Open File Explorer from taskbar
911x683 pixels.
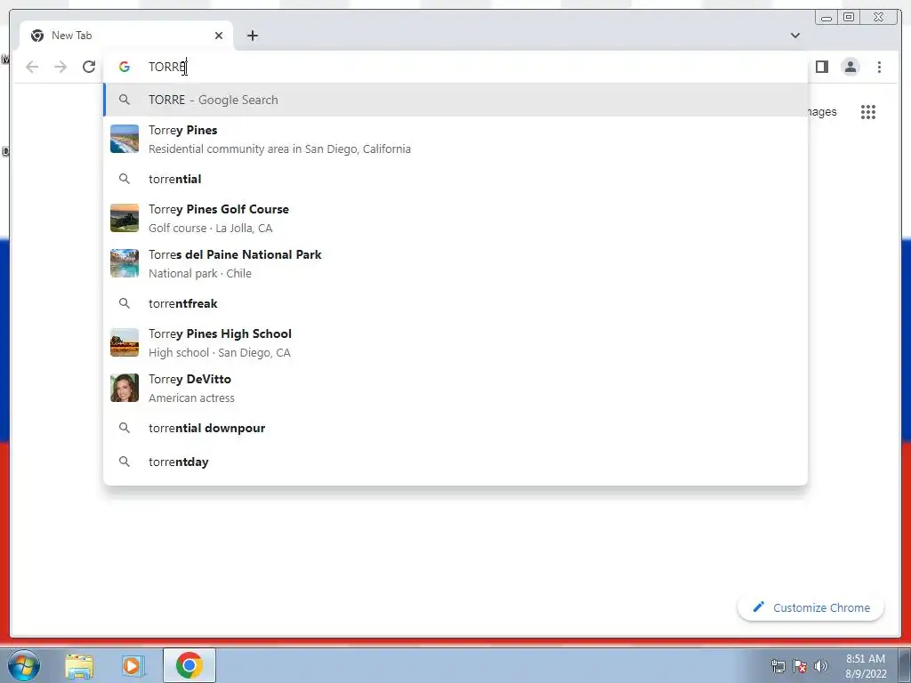pos(79,665)
